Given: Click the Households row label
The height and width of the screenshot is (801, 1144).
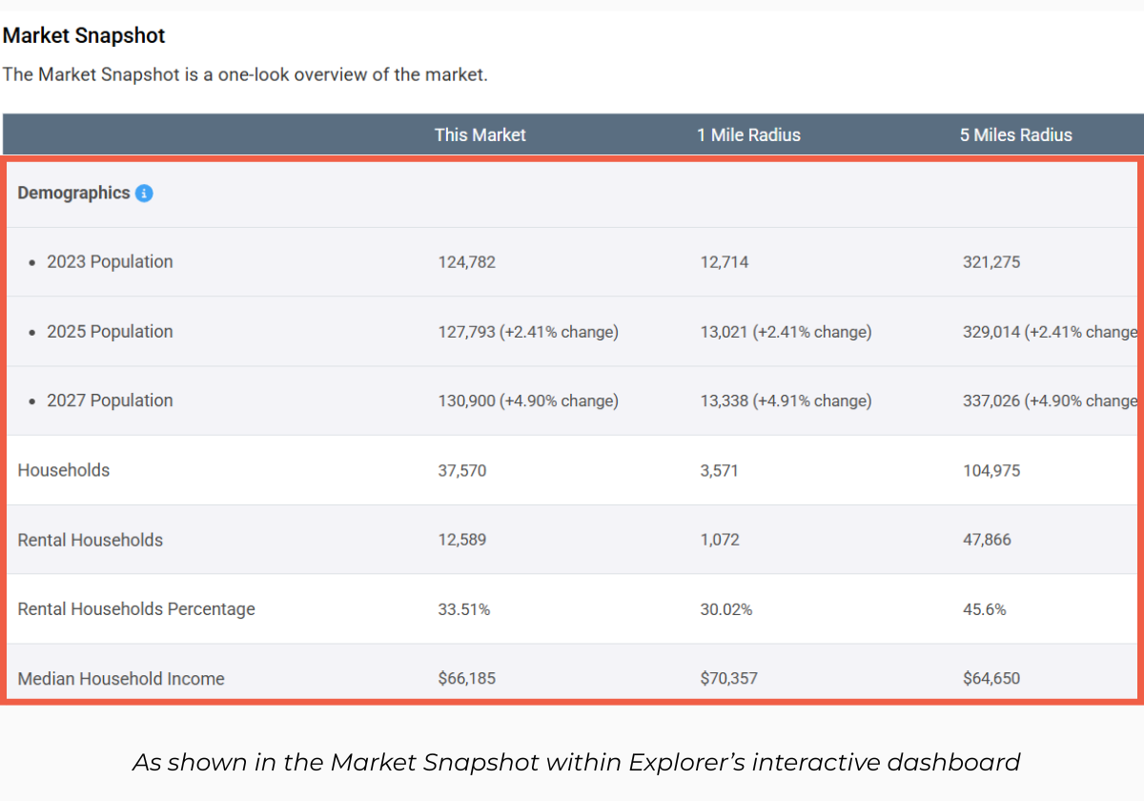Looking at the screenshot, I should 64,470.
